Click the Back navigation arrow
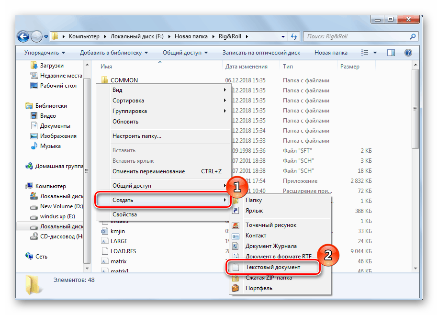This screenshot has width=438, height=315. (23, 36)
